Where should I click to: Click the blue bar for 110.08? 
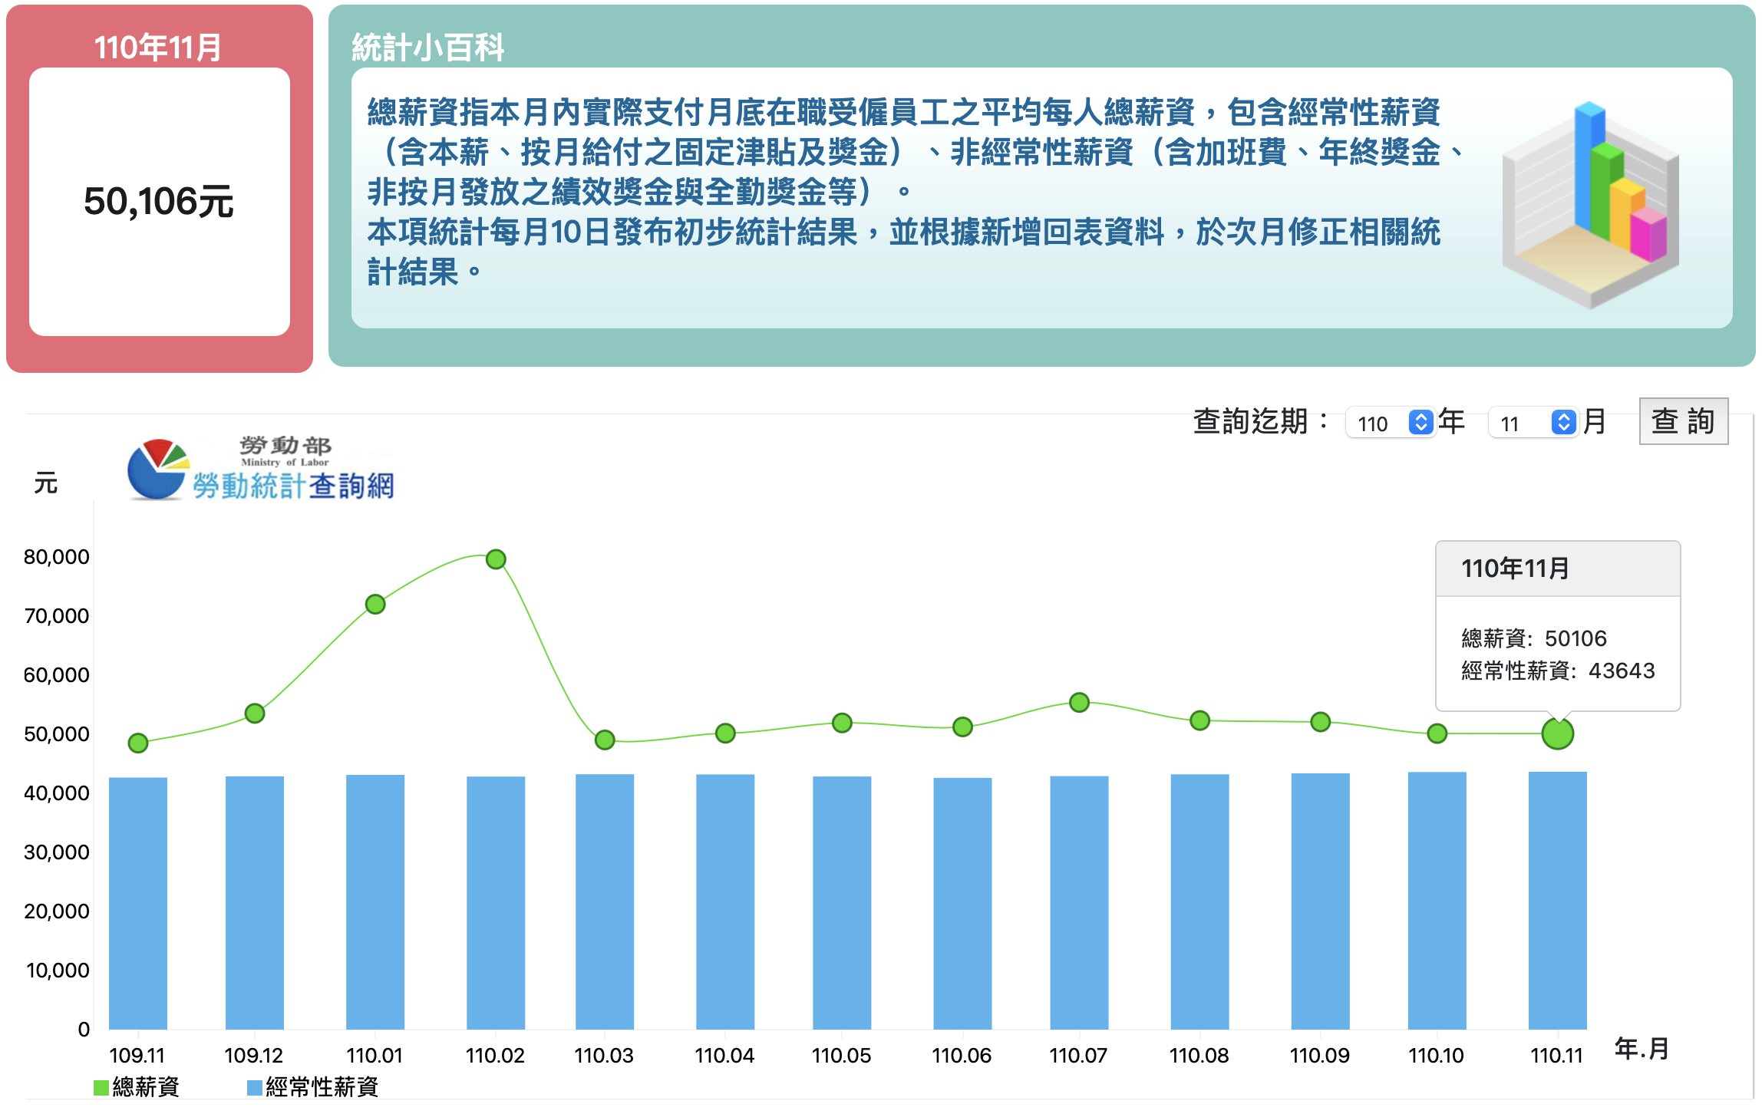pos(1199,901)
